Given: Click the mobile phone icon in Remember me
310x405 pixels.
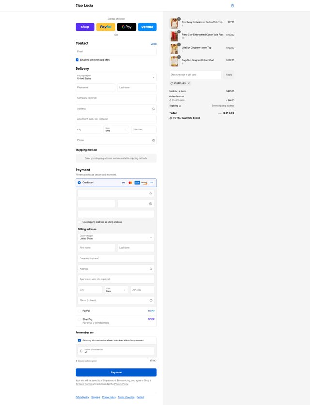Looking at the screenshot, I should [81, 351].
